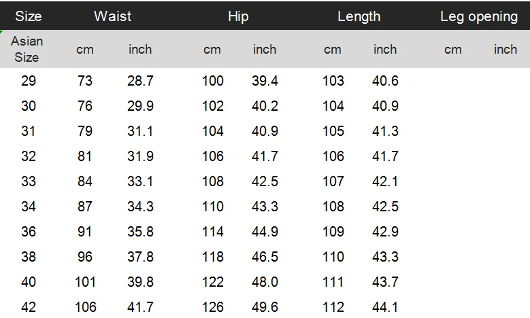Viewport: 530px width, 318px height.
Task: Click hip cm value 126
Action: pyautogui.click(x=213, y=307)
